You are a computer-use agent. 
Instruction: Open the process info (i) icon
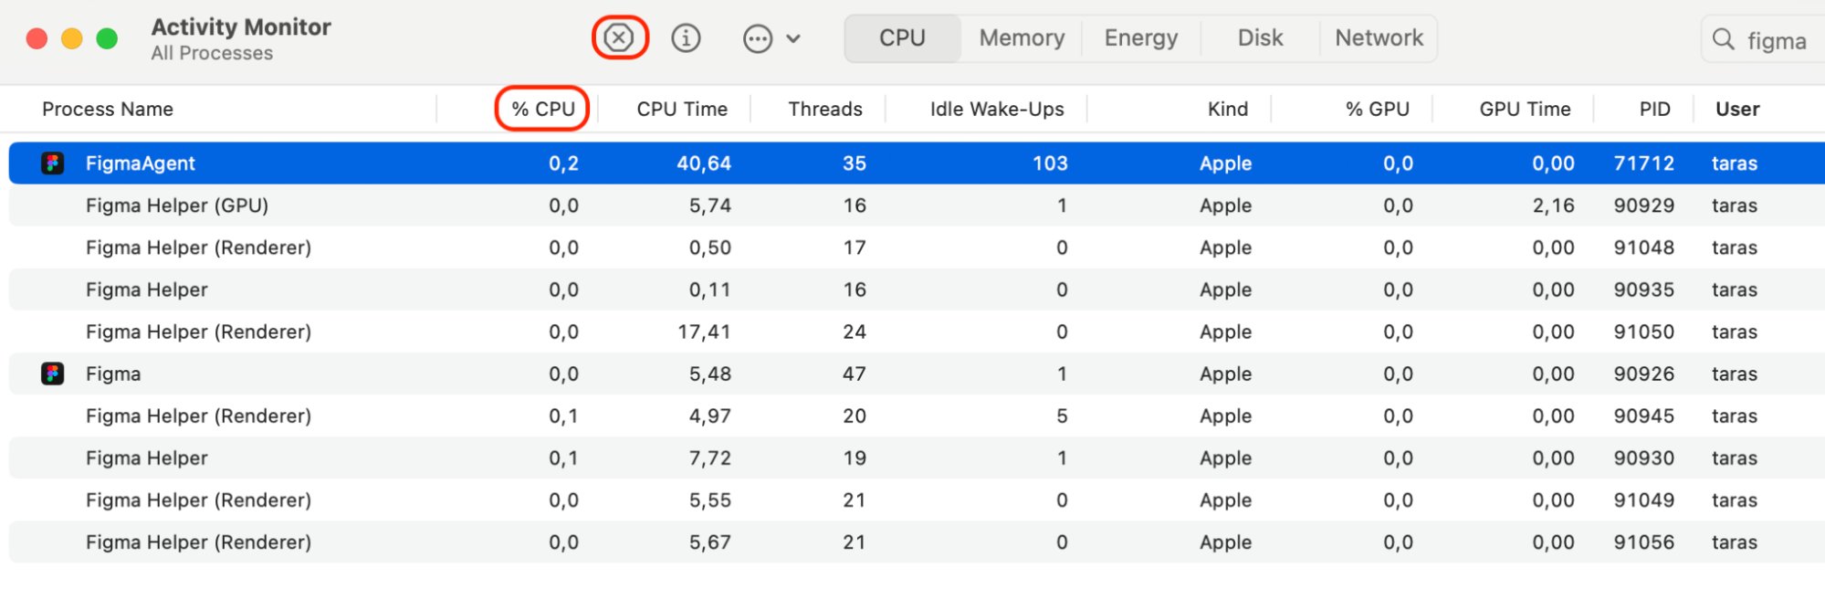click(686, 38)
